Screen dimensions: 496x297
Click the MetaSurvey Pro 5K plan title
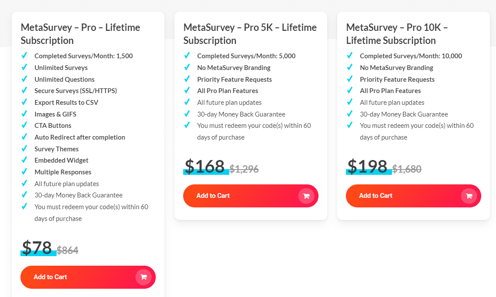click(x=250, y=34)
